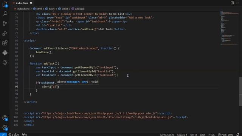
Task: Click the onclick="addTask()" attribute
Action: coord(83,29)
